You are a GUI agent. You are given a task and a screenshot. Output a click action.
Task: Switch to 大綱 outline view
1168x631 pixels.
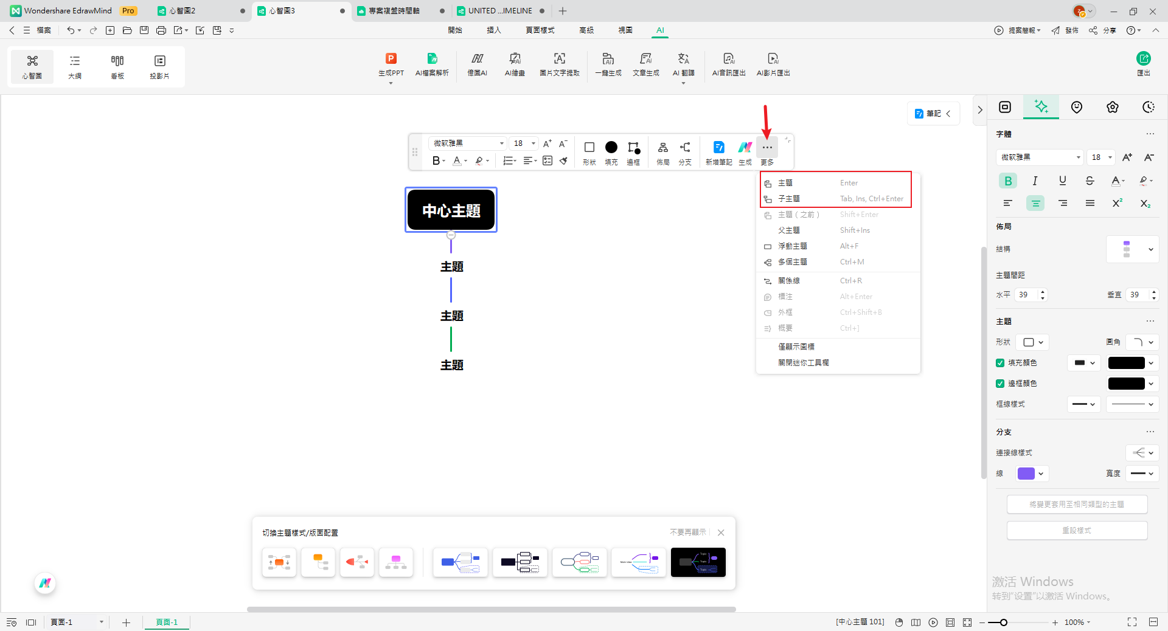tap(75, 66)
